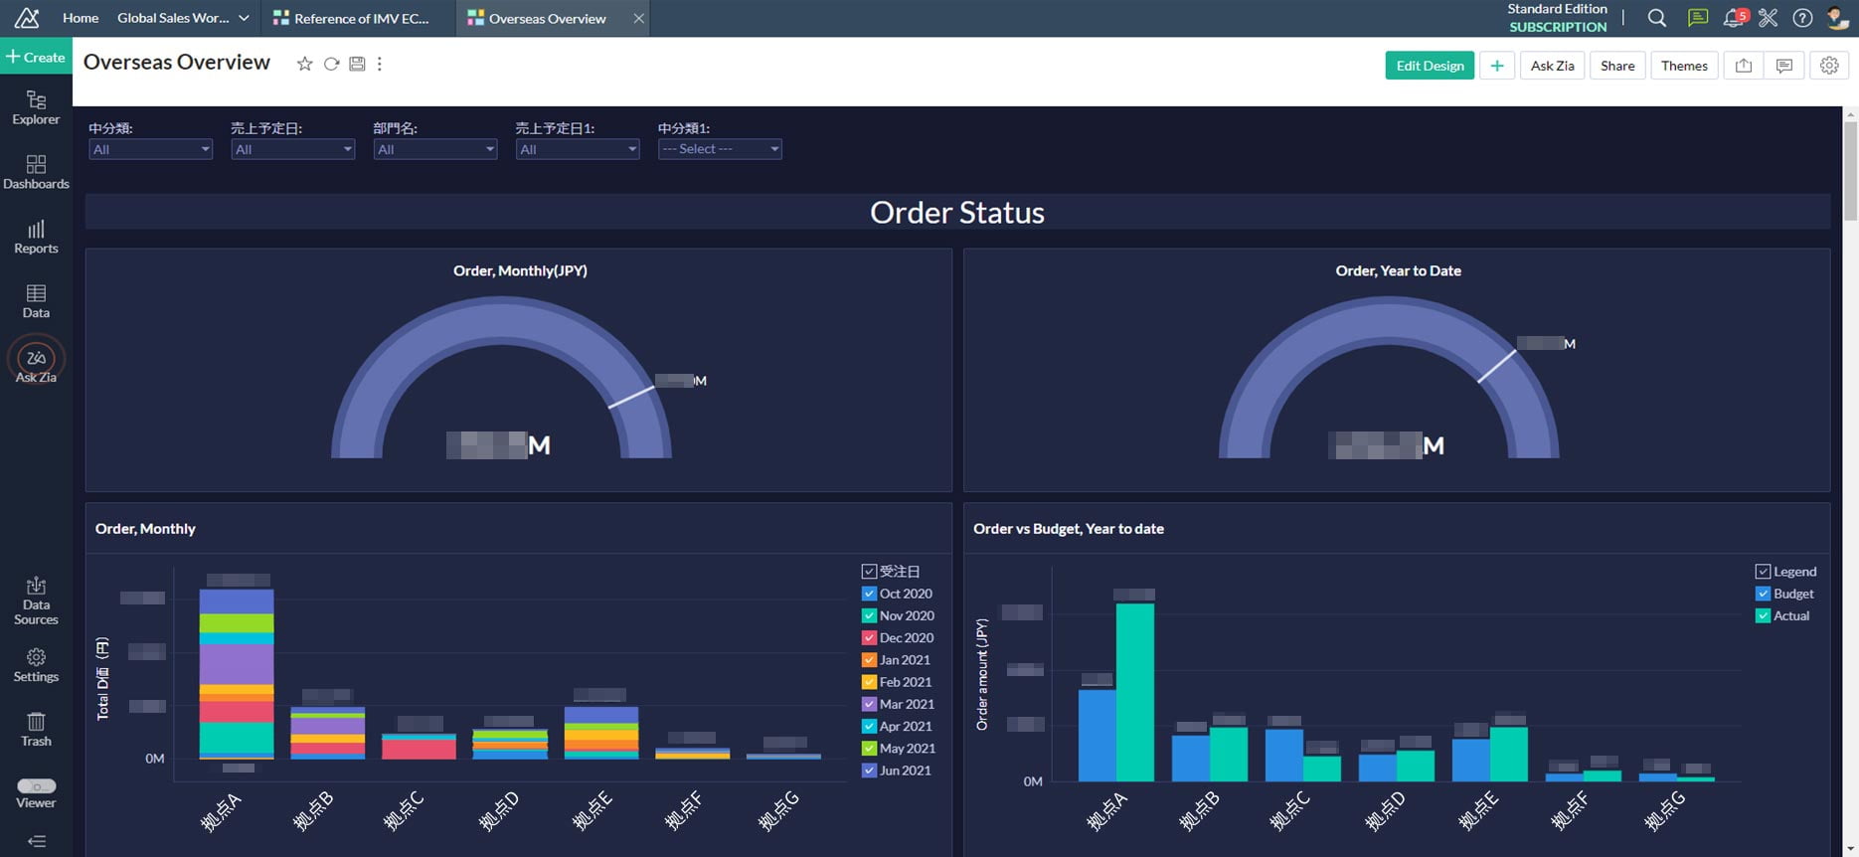Open the Dashboards sidebar section

pos(36,172)
